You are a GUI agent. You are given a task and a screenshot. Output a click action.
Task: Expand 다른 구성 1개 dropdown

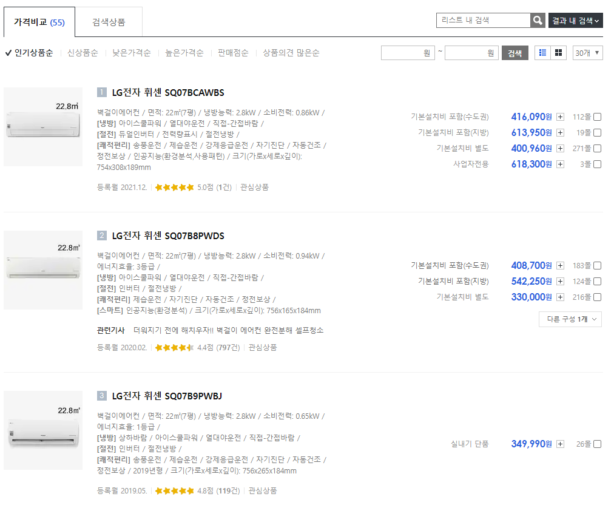tap(570, 319)
